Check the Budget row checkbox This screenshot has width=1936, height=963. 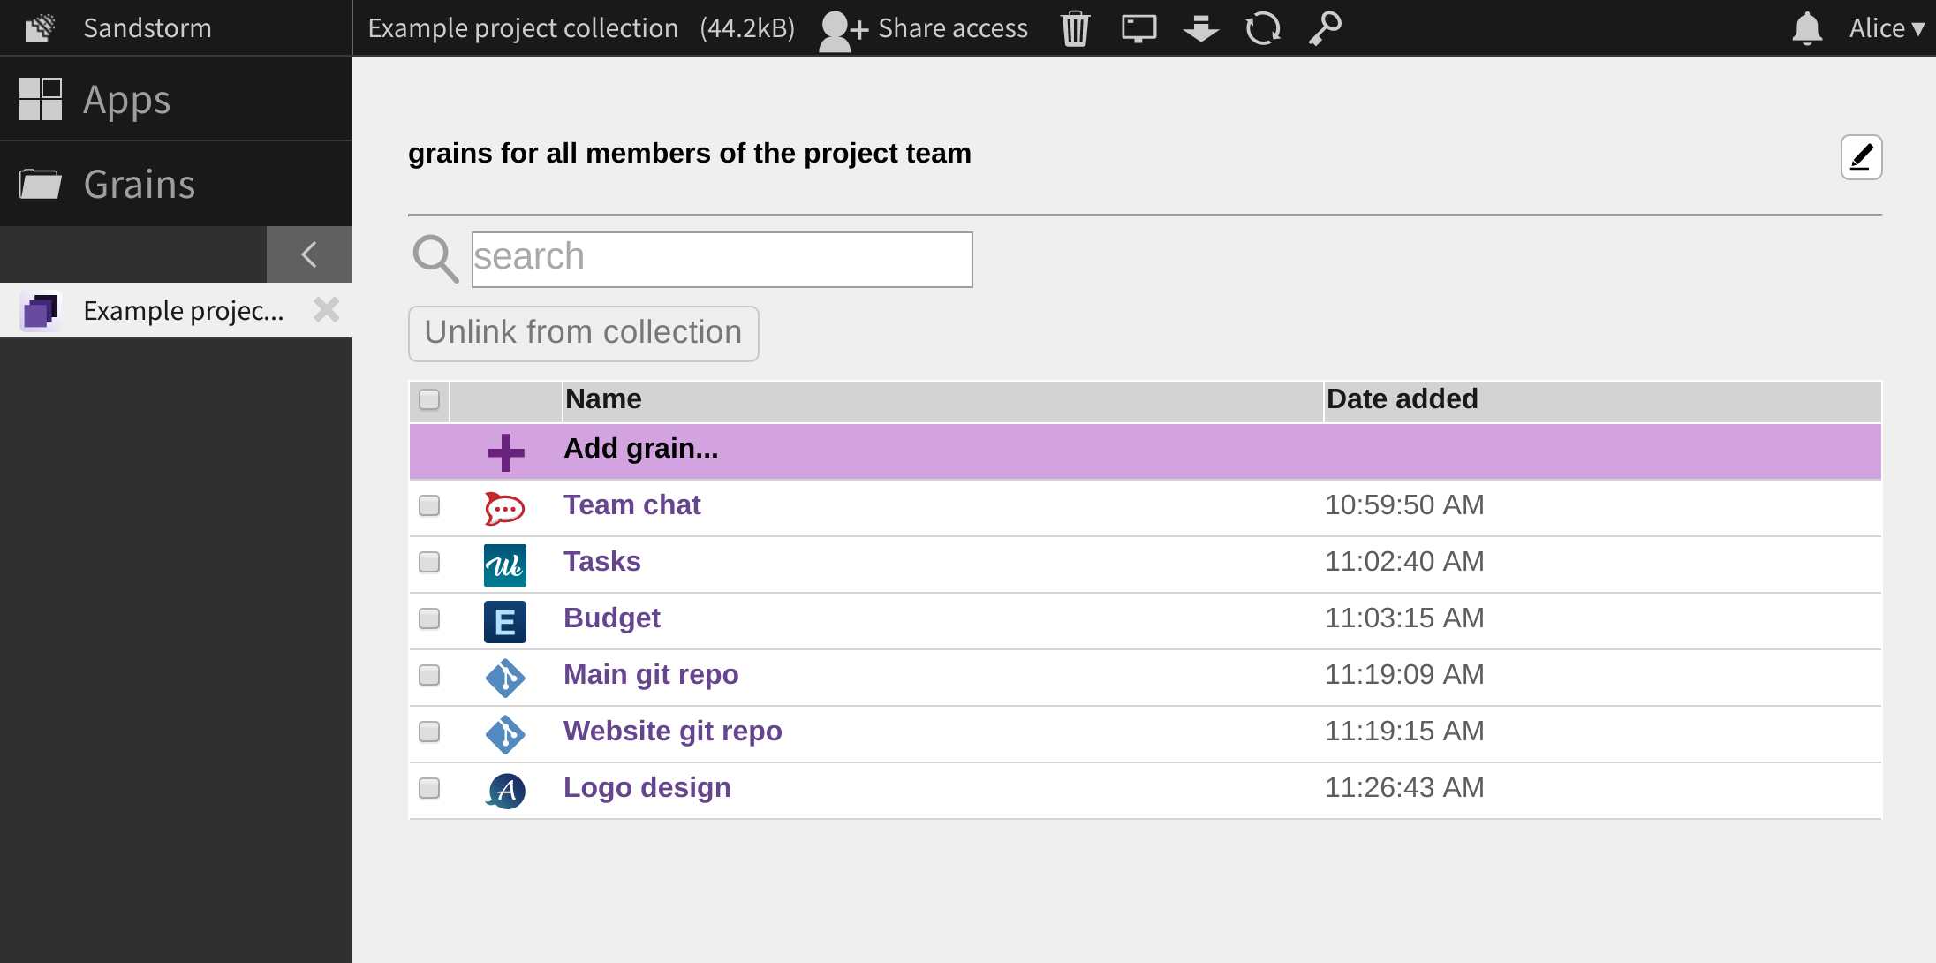(x=430, y=618)
